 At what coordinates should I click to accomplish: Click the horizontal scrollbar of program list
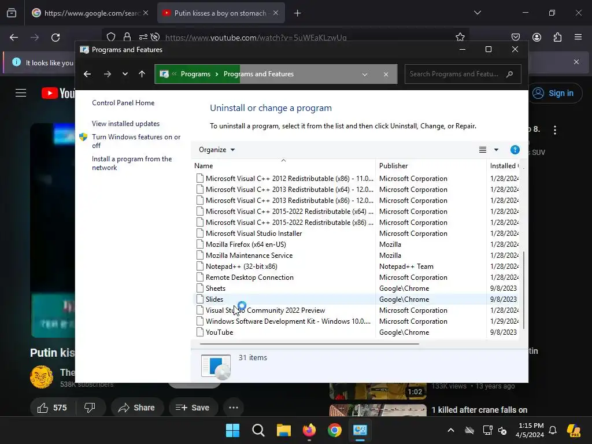310,344
